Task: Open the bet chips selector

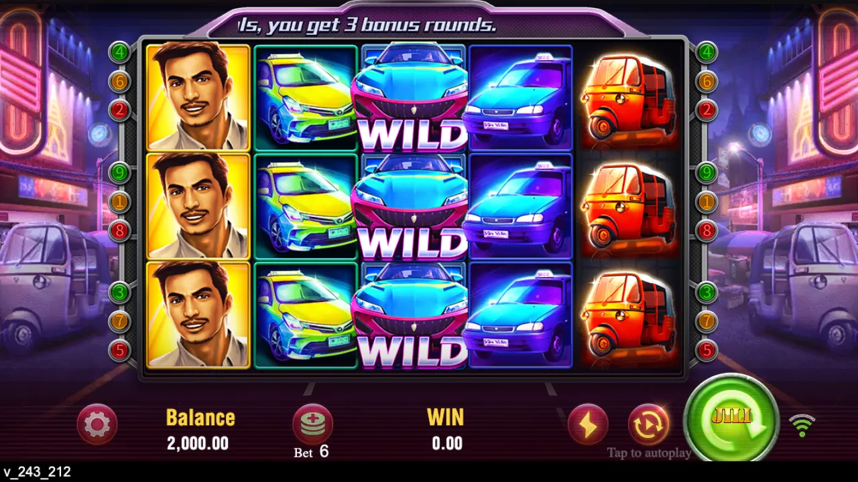Action: (312, 424)
